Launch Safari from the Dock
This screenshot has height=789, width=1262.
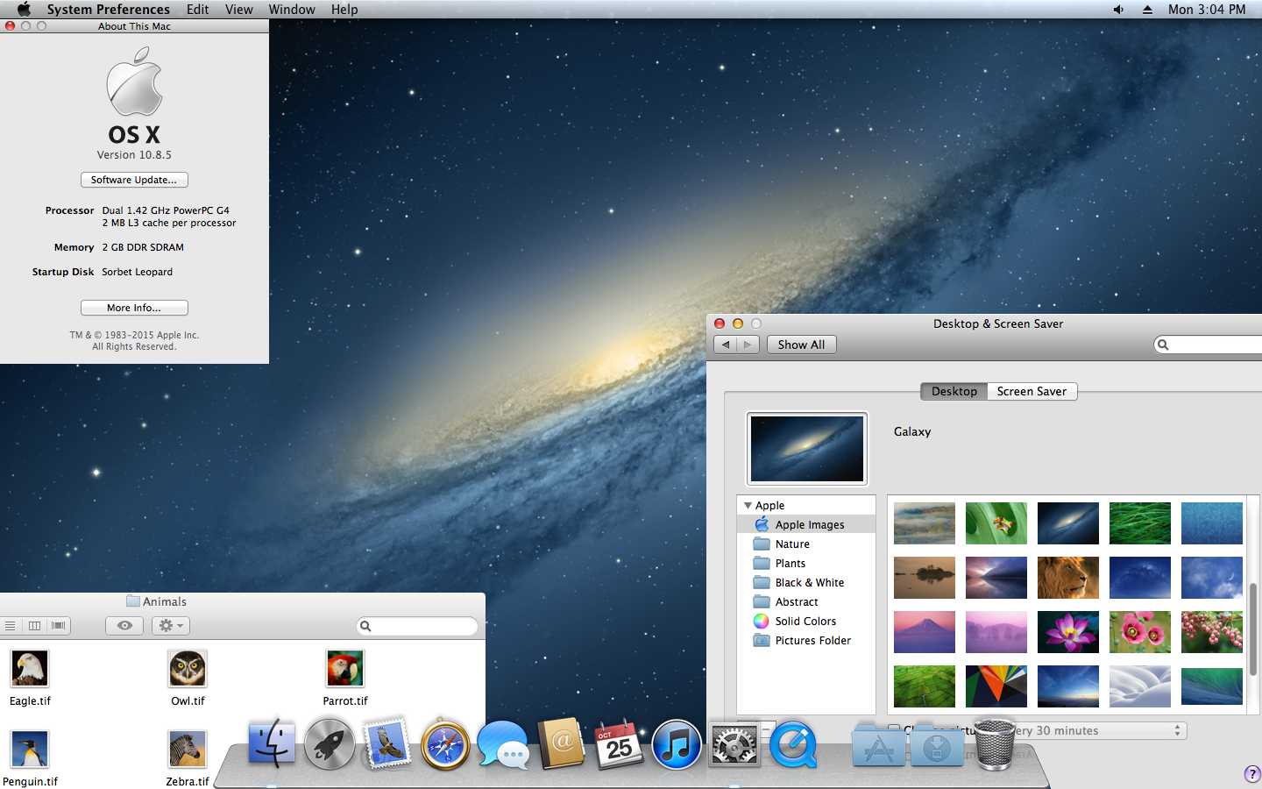445,745
